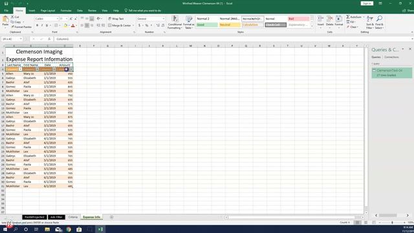Add a new sheet with plus button
Screen dimensions: 414x233
[111, 217]
